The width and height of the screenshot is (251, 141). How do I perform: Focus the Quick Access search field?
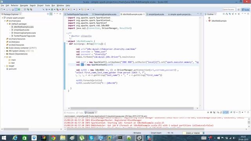coord(229,9)
